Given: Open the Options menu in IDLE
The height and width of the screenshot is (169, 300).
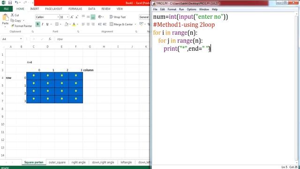Looking at the screenshot, I should [x=192, y=9].
